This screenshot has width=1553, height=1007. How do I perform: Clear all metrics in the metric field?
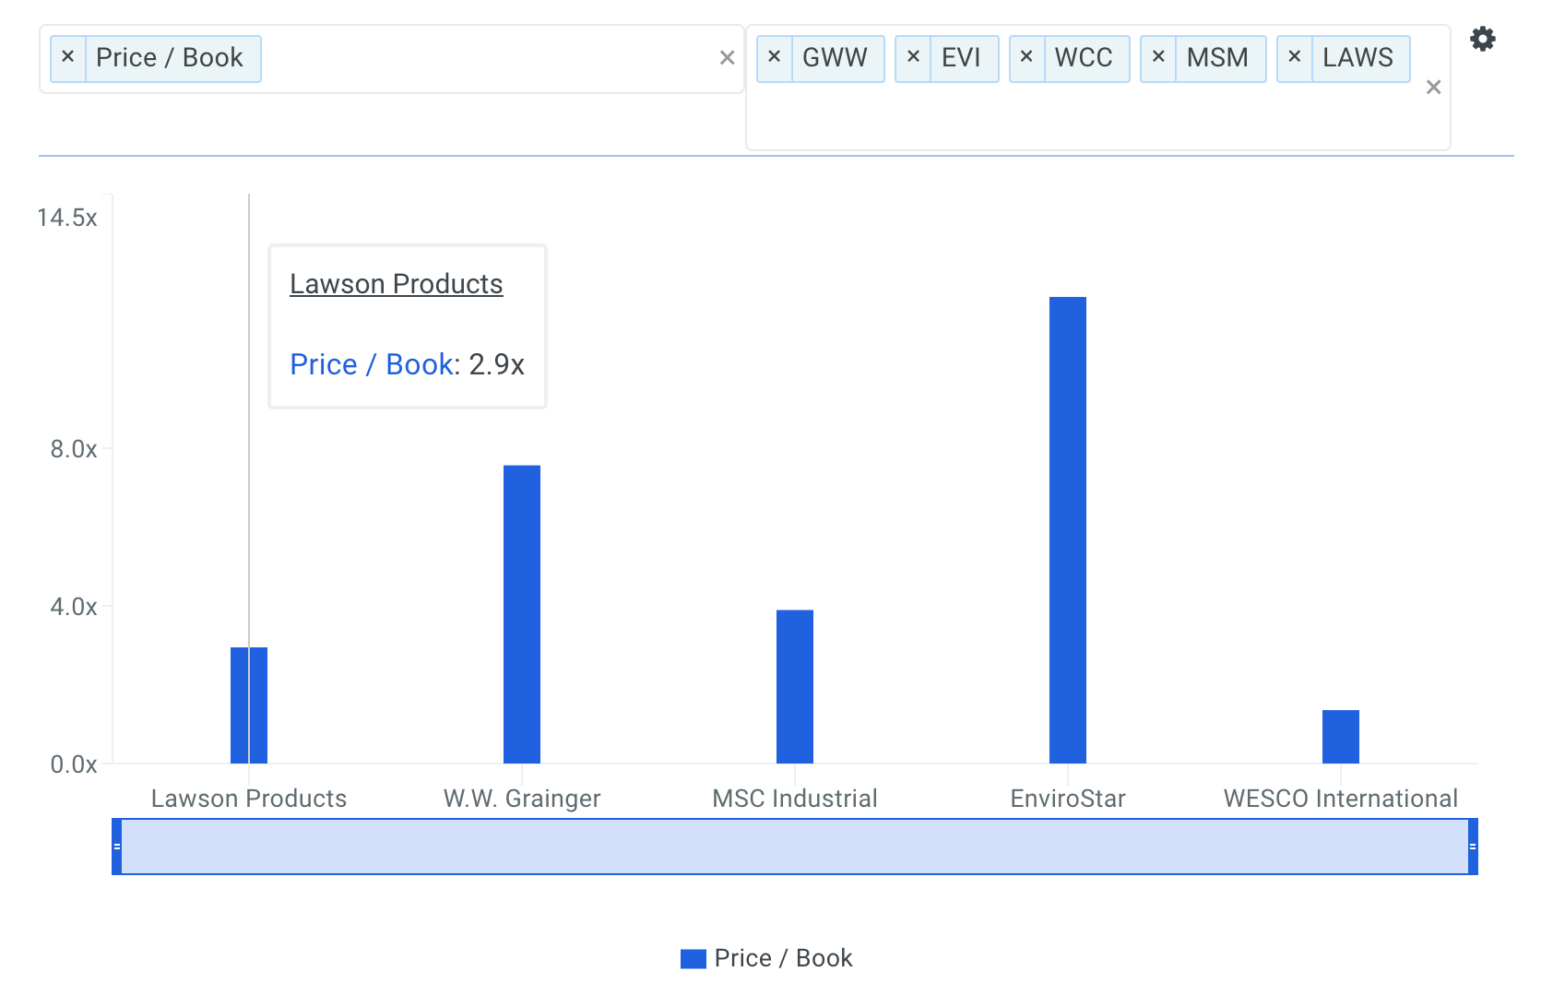coord(727,58)
